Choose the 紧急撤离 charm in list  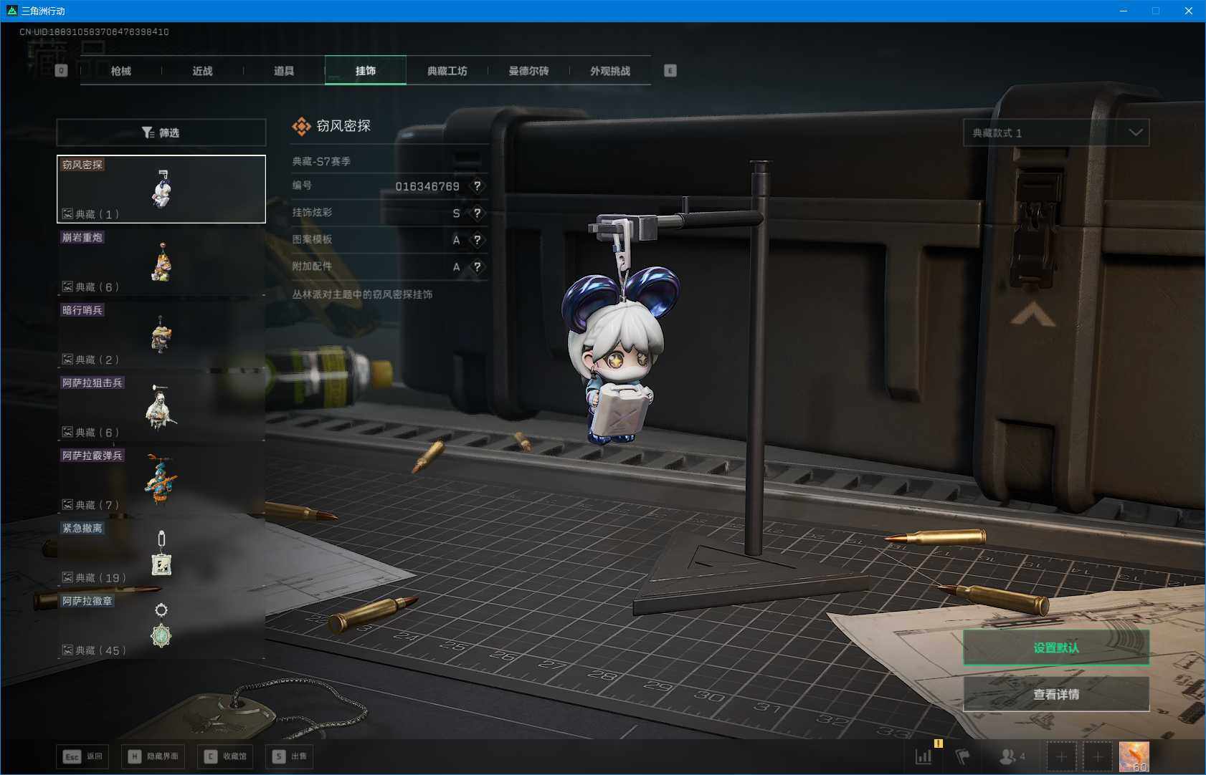[x=161, y=553]
